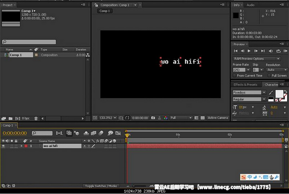The height and width of the screenshot is (194, 289).
Task: Enable From Current Time checkbox
Action: pos(234,76)
